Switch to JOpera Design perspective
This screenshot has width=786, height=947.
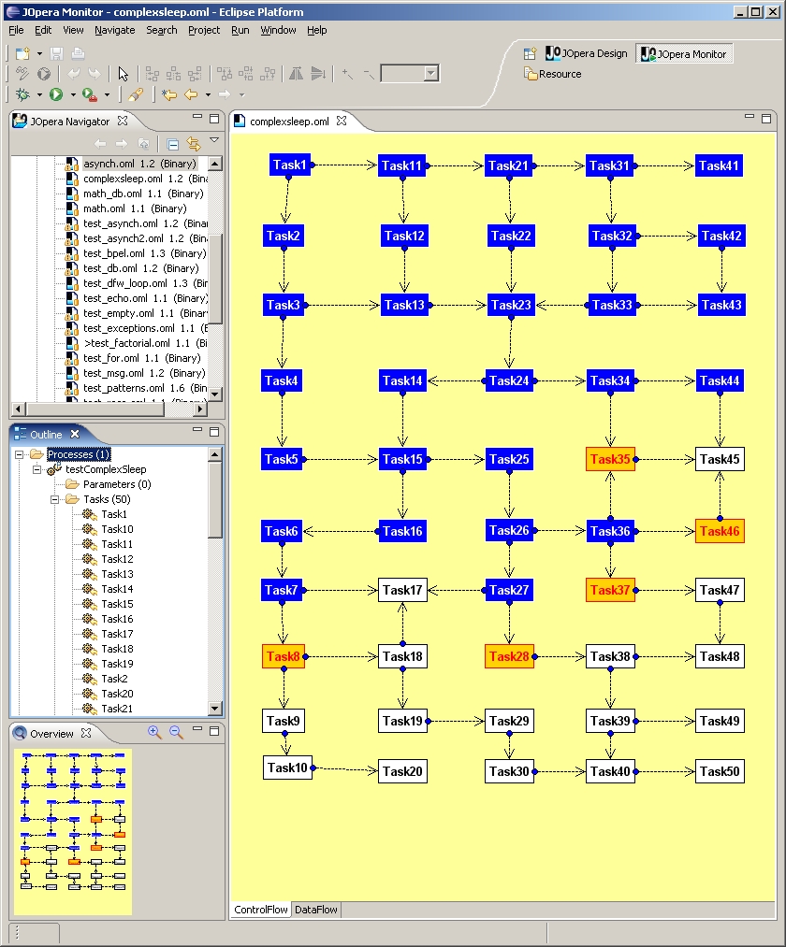tap(586, 53)
